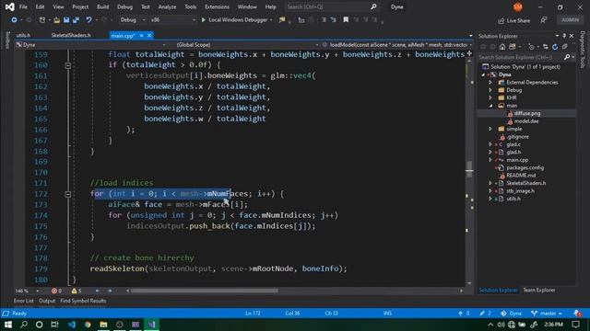Viewport: 590px width, 331px height.
Task: Toggle auto-hide pin for Solution Explorer
Action: click(564, 36)
